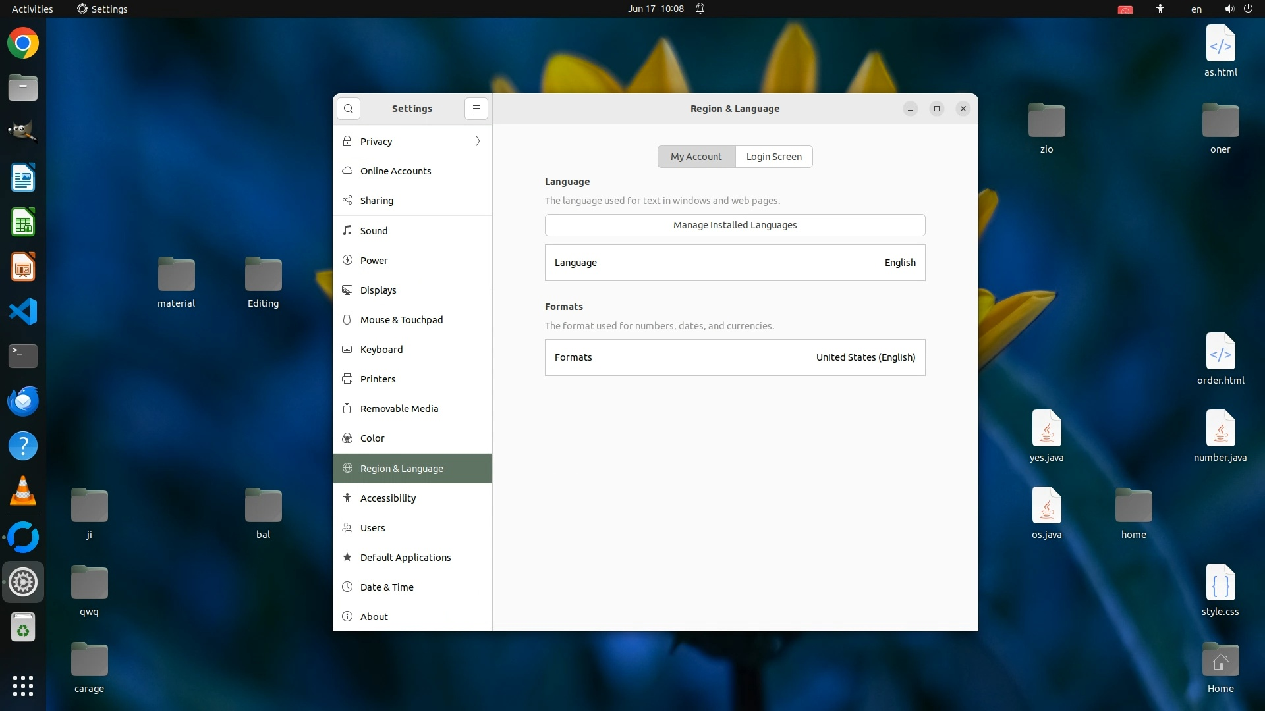
Task: Launch Google Chrome from the dock
Action: [x=23, y=43]
